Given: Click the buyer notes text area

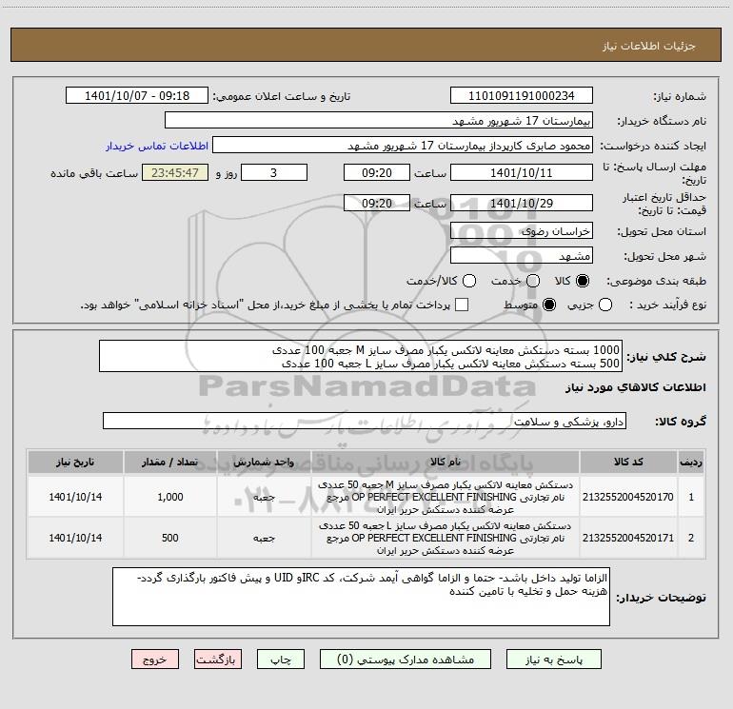Looking at the screenshot, I should tap(361, 597).
